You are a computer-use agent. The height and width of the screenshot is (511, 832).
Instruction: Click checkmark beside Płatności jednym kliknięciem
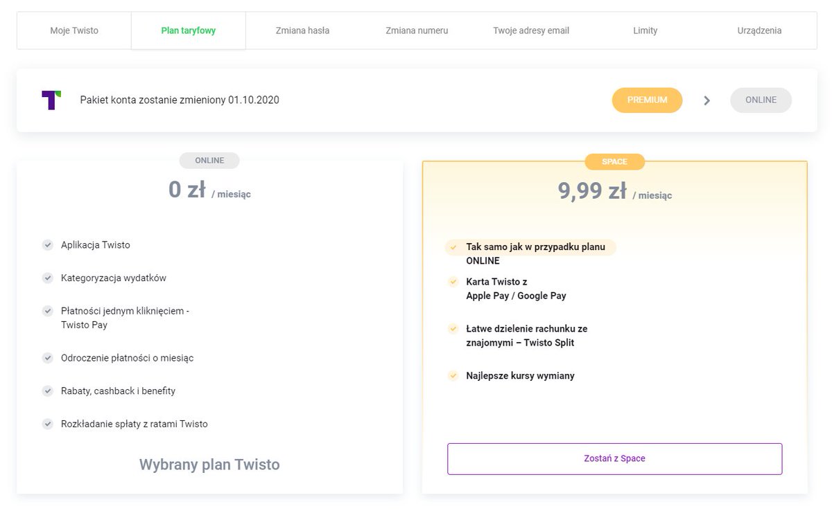tap(47, 311)
